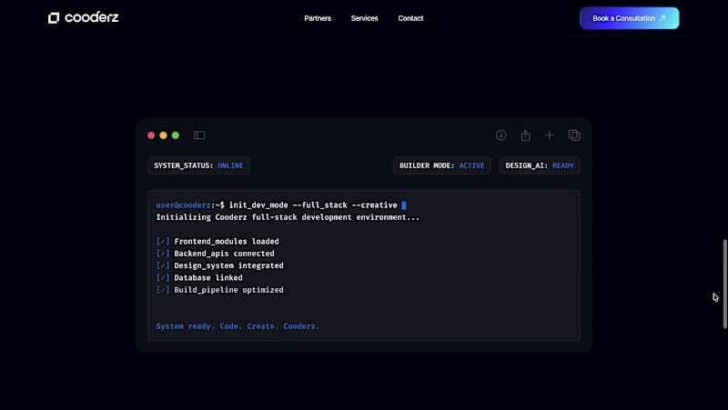Click checkmark beside Frontend_modules loaded
The width and height of the screenshot is (728, 410).
point(163,241)
